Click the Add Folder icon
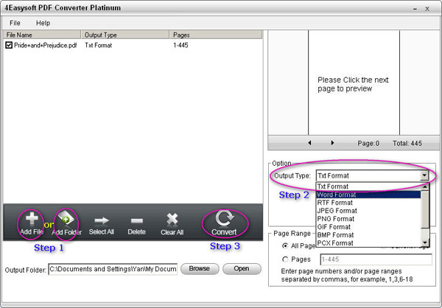The image size is (442, 308). click(66, 219)
